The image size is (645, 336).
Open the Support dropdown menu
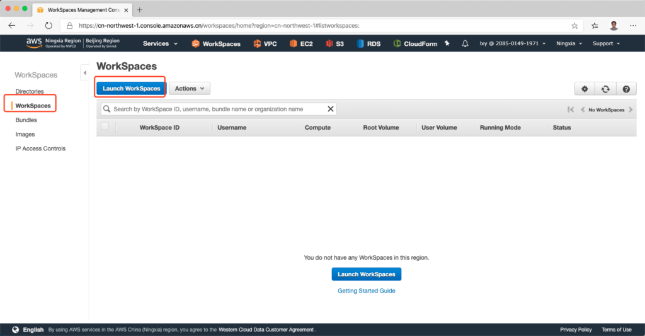pyautogui.click(x=606, y=43)
